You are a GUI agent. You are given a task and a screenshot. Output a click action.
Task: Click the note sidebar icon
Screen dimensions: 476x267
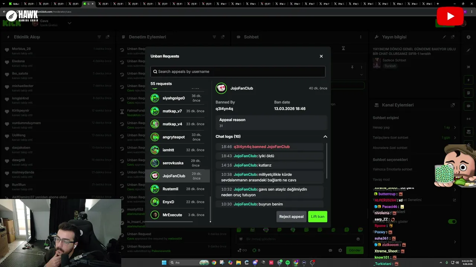point(468,93)
